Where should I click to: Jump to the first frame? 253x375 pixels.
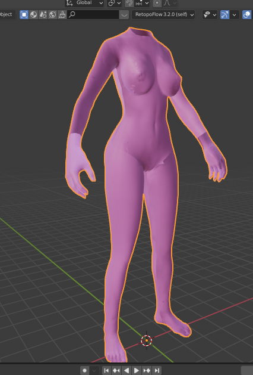click(x=106, y=370)
